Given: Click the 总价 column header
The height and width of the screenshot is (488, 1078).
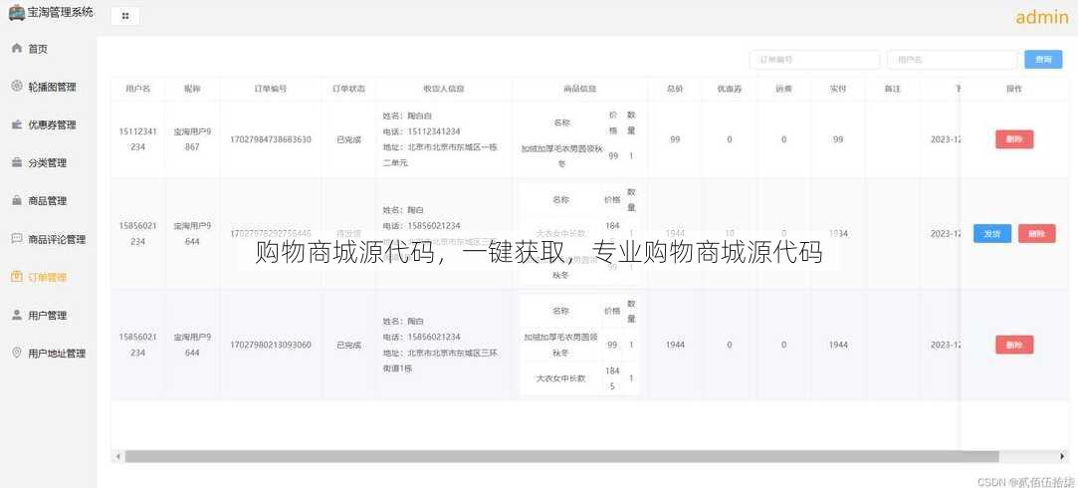Looking at the screenshot, I should [675, 89].
